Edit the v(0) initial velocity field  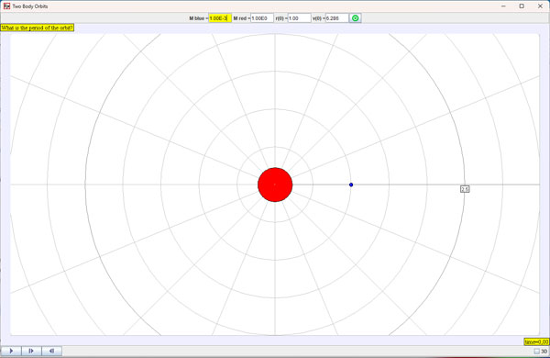click(336, 18)
